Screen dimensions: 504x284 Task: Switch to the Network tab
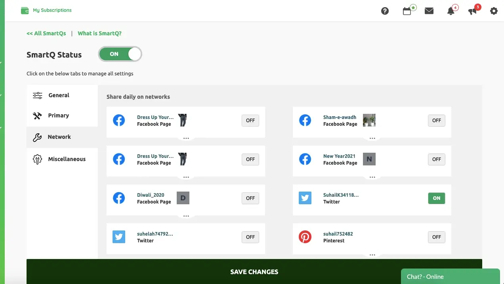point(62,137)
